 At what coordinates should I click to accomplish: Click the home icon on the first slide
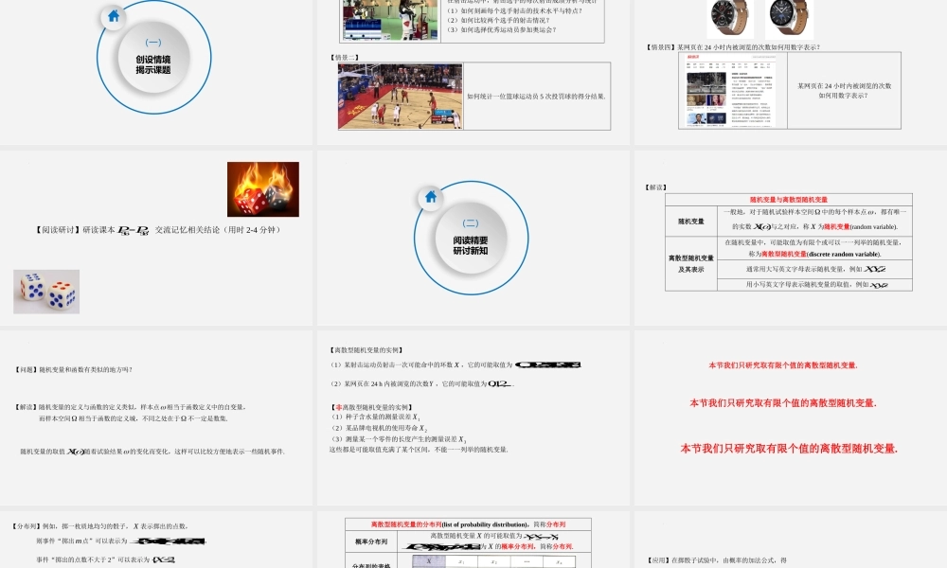[x=114, y=15]
